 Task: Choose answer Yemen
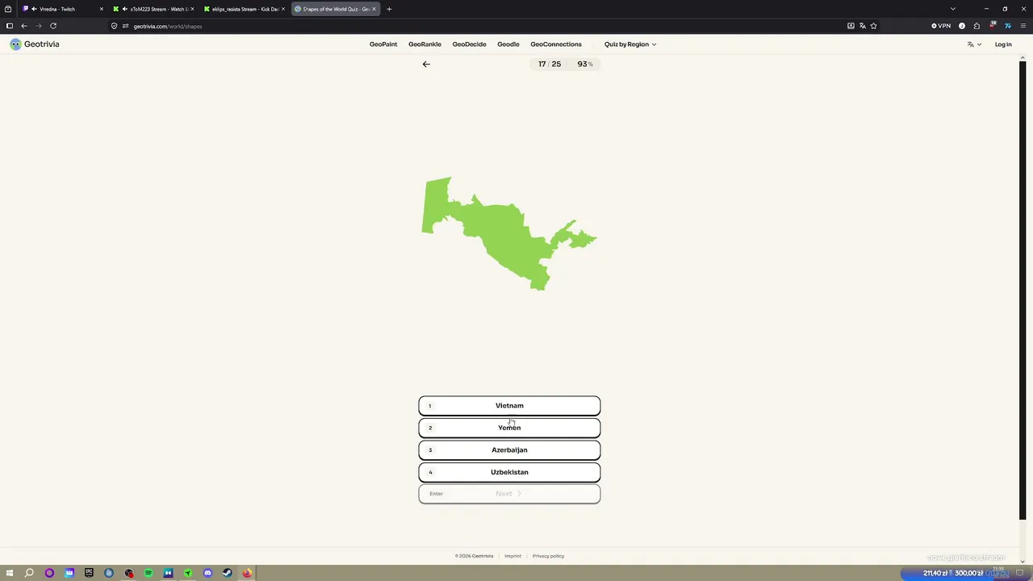coord(509,428)
